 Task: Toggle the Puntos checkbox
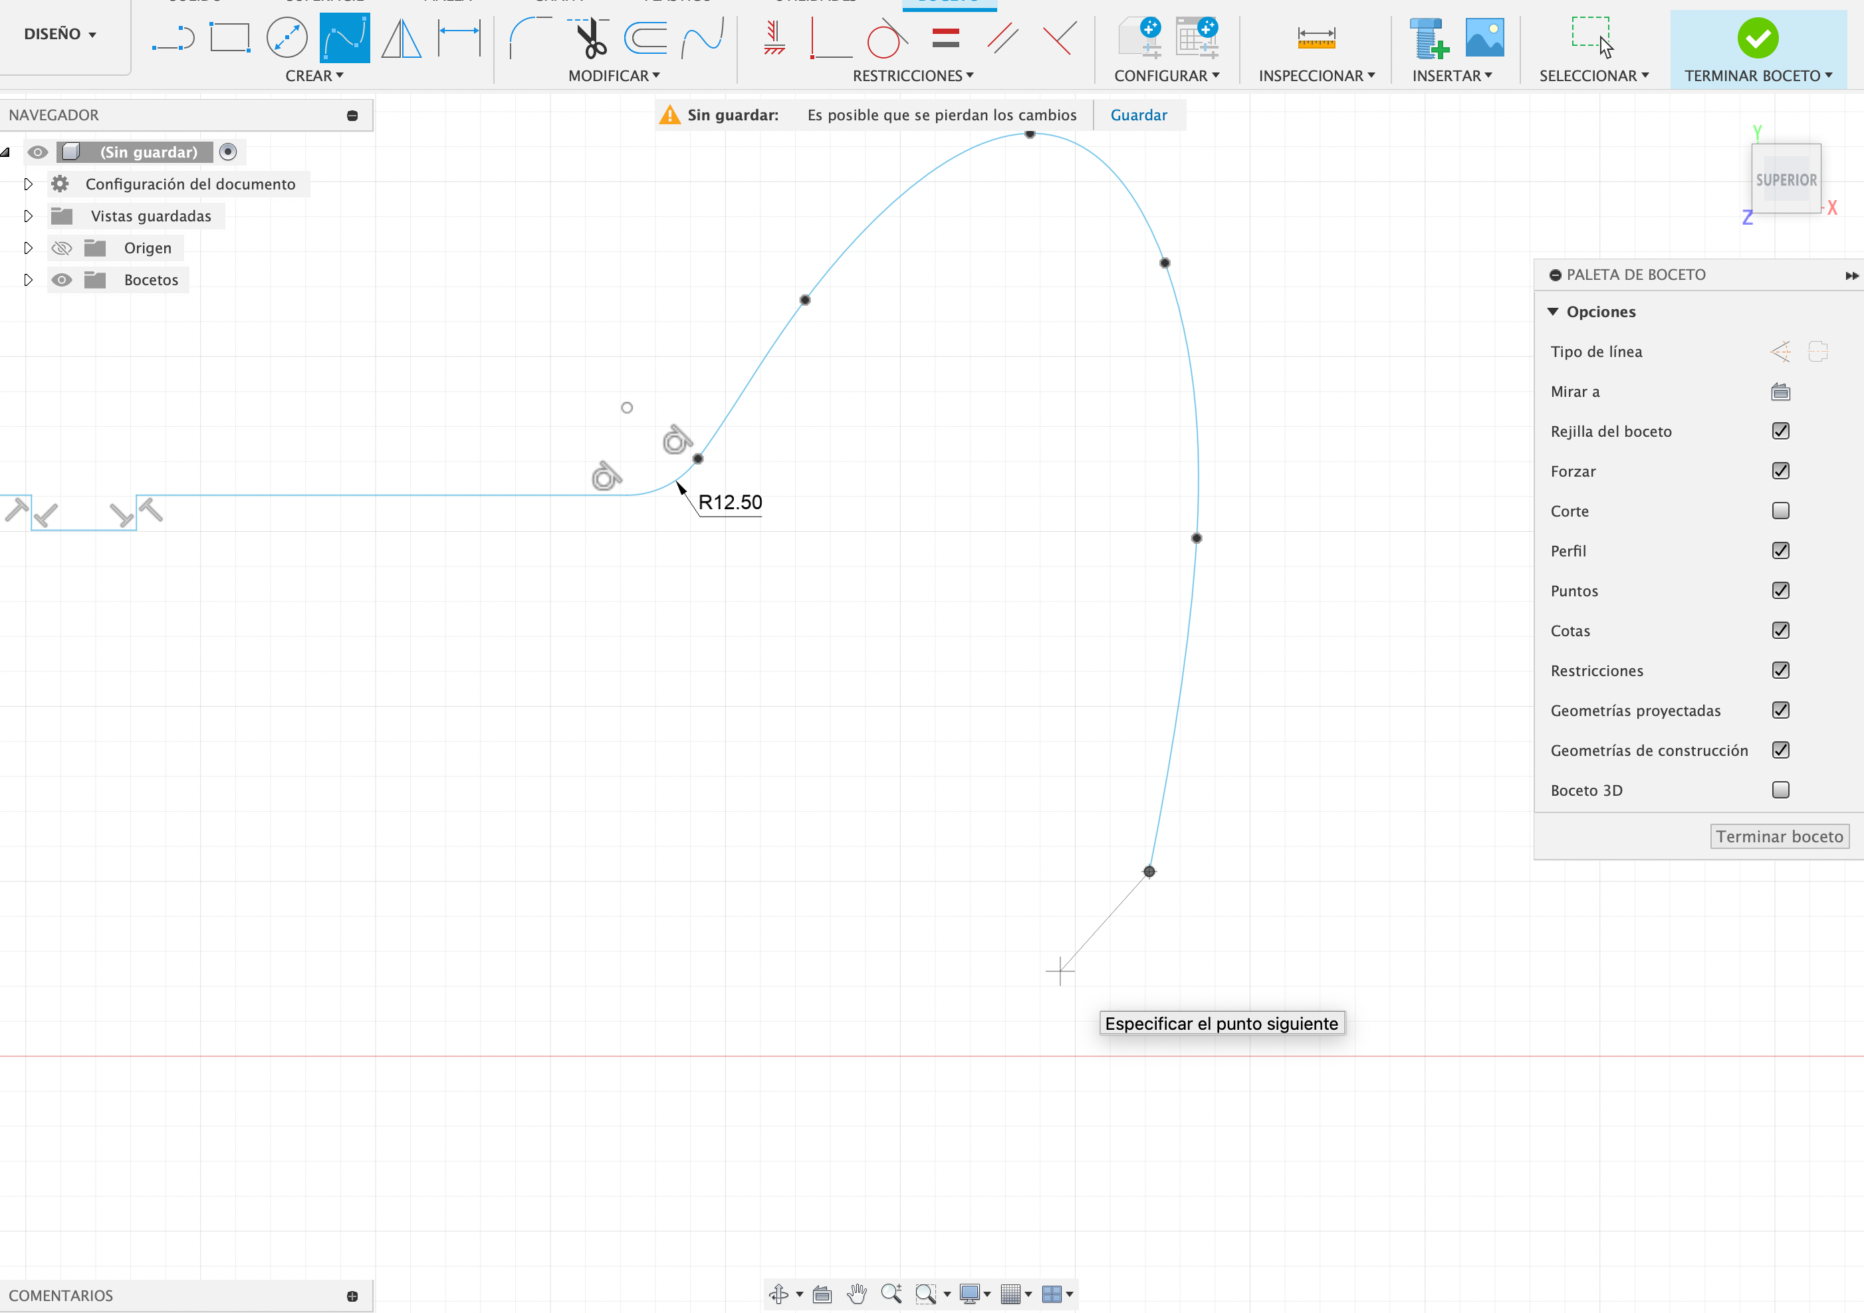1780,590
